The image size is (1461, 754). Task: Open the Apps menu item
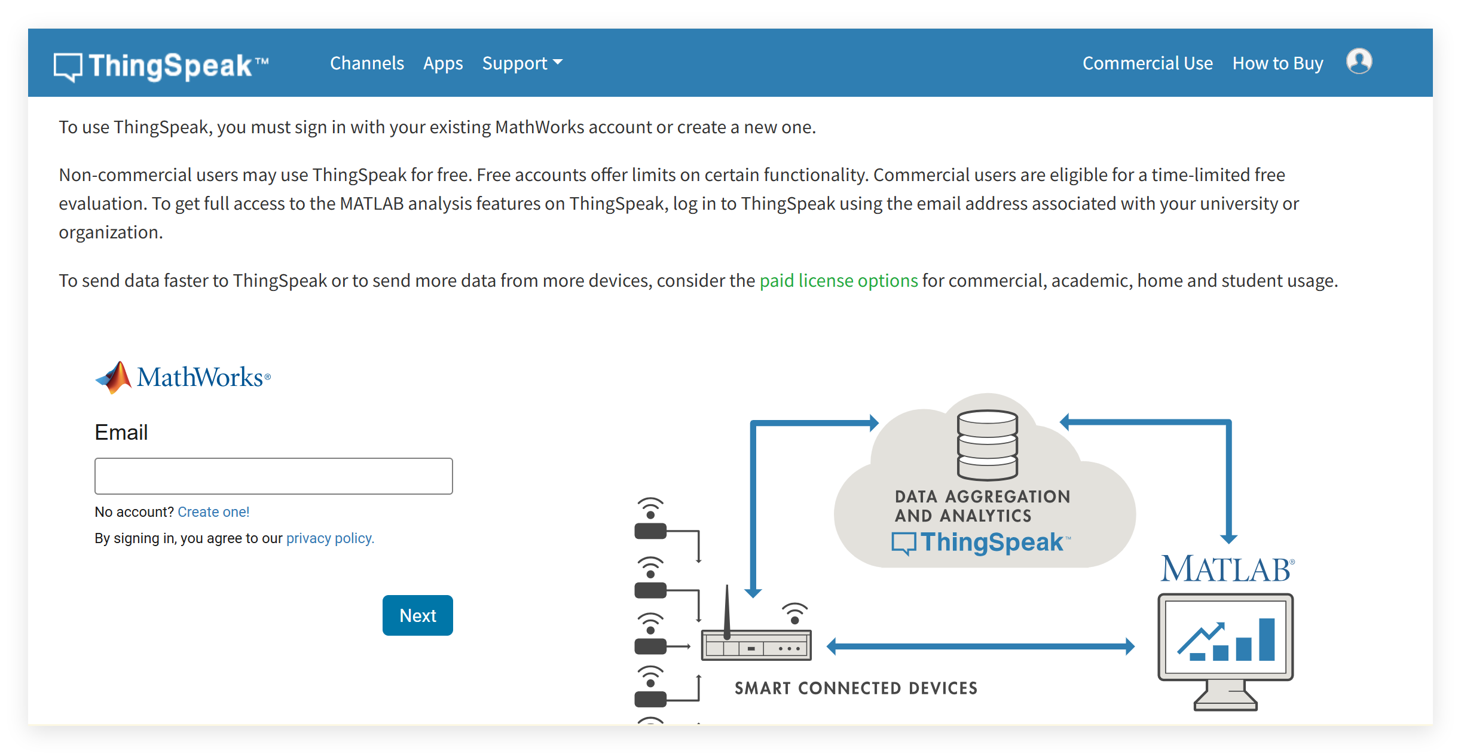[443, 63]
